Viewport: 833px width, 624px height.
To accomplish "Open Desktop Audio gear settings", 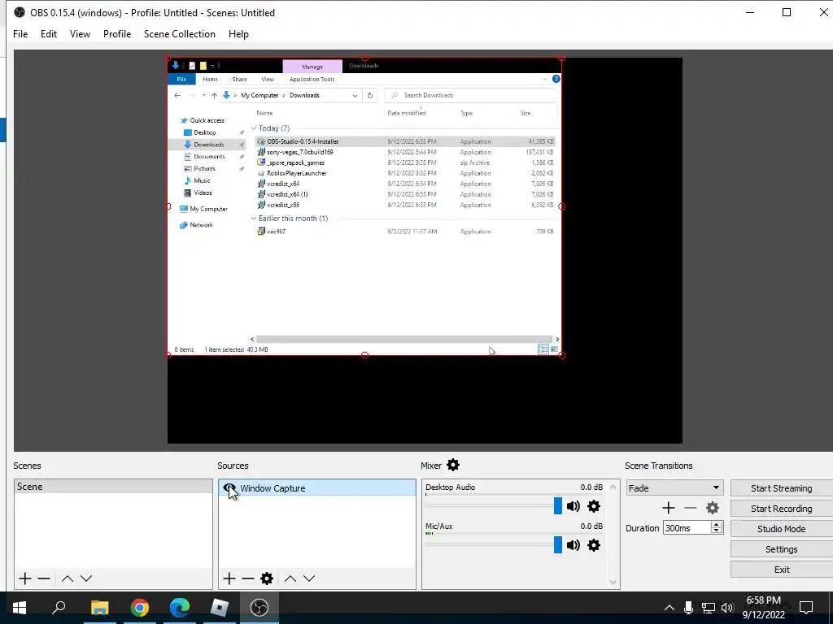I will pyautogui.click(x=594, y=506).
